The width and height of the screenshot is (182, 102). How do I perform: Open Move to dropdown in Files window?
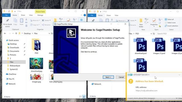(x=35, y=20)
